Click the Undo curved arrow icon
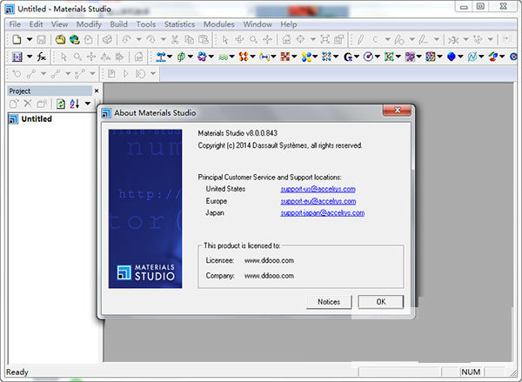 126,40
